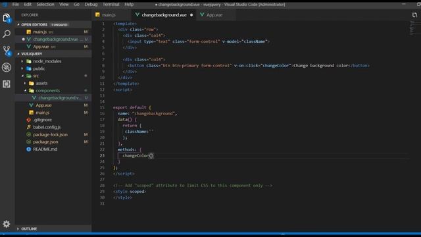
Task: Open the View menu
Action: [64, 5]
